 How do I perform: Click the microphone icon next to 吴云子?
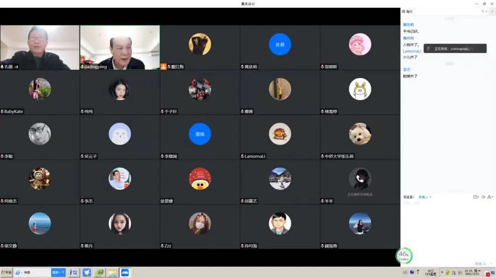click(82, 156)
